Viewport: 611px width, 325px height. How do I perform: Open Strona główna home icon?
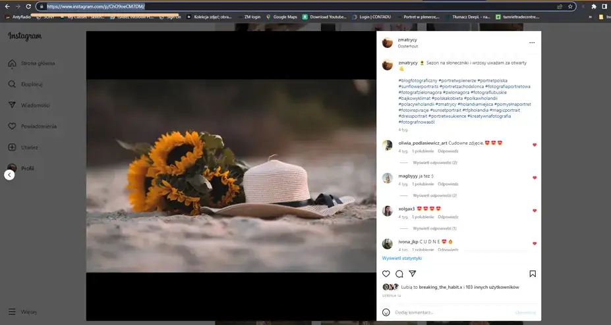click(12, 63)
